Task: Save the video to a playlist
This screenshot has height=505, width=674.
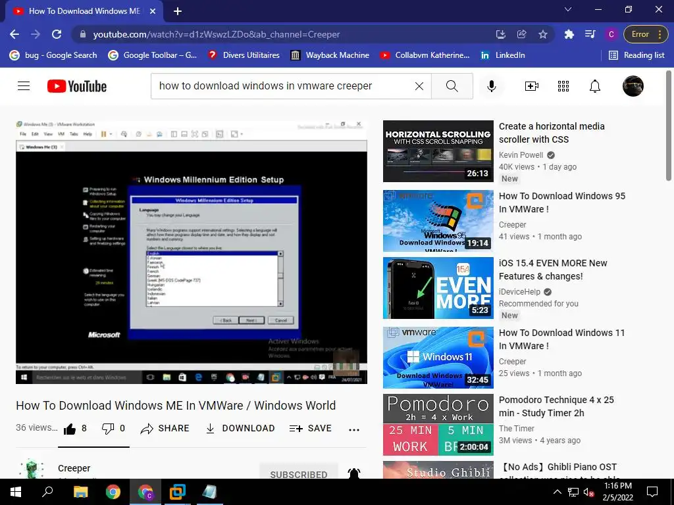Action: point(311,428)
